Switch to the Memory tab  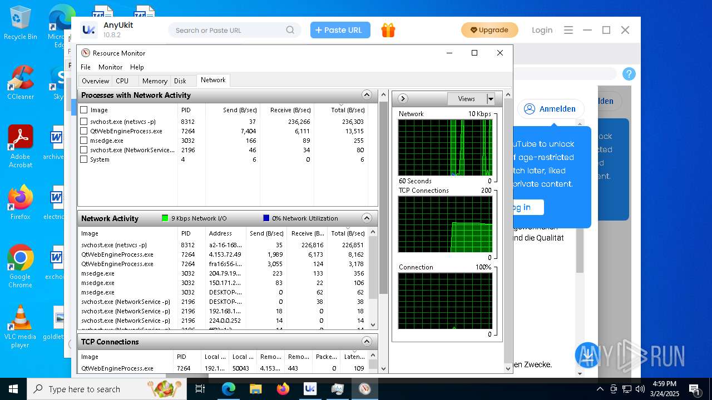155,81
